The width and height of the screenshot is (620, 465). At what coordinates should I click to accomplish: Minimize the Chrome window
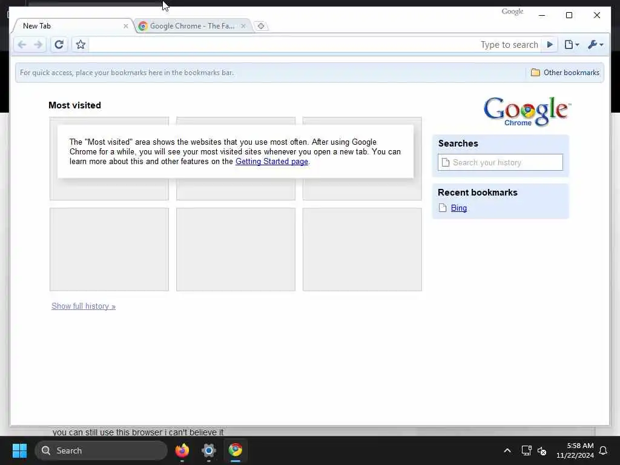tap(542, 15)
